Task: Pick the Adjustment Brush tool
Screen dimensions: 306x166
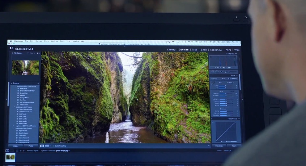Action: 233,72
